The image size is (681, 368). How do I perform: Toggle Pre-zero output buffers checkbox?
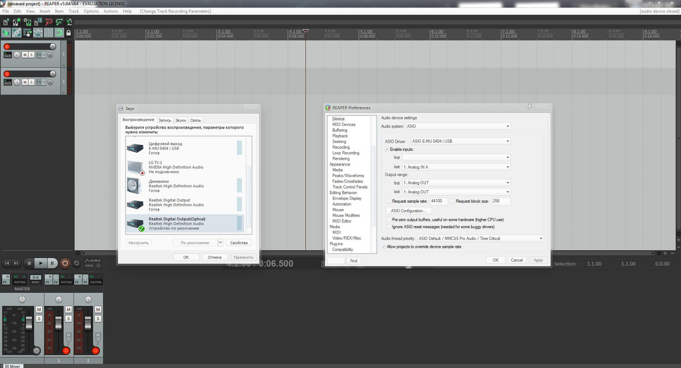[x=389, y=219]
